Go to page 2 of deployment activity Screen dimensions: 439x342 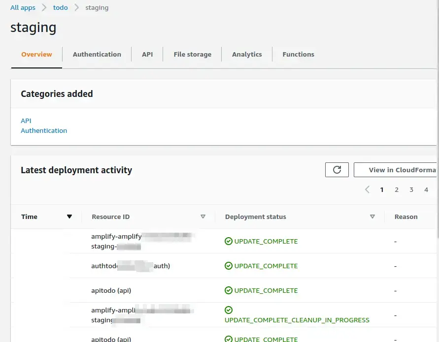397,189
